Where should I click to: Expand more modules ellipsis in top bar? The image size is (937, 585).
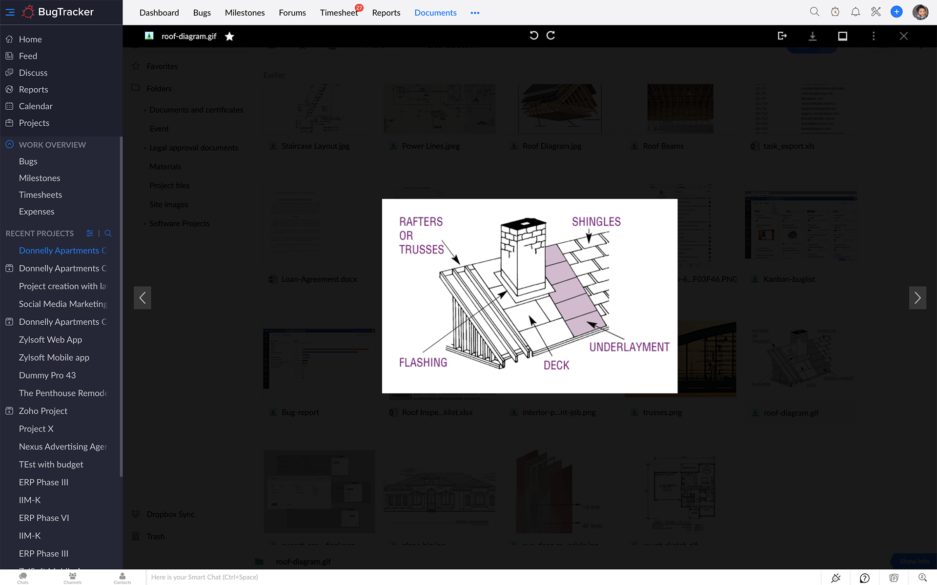coord(475,13)
